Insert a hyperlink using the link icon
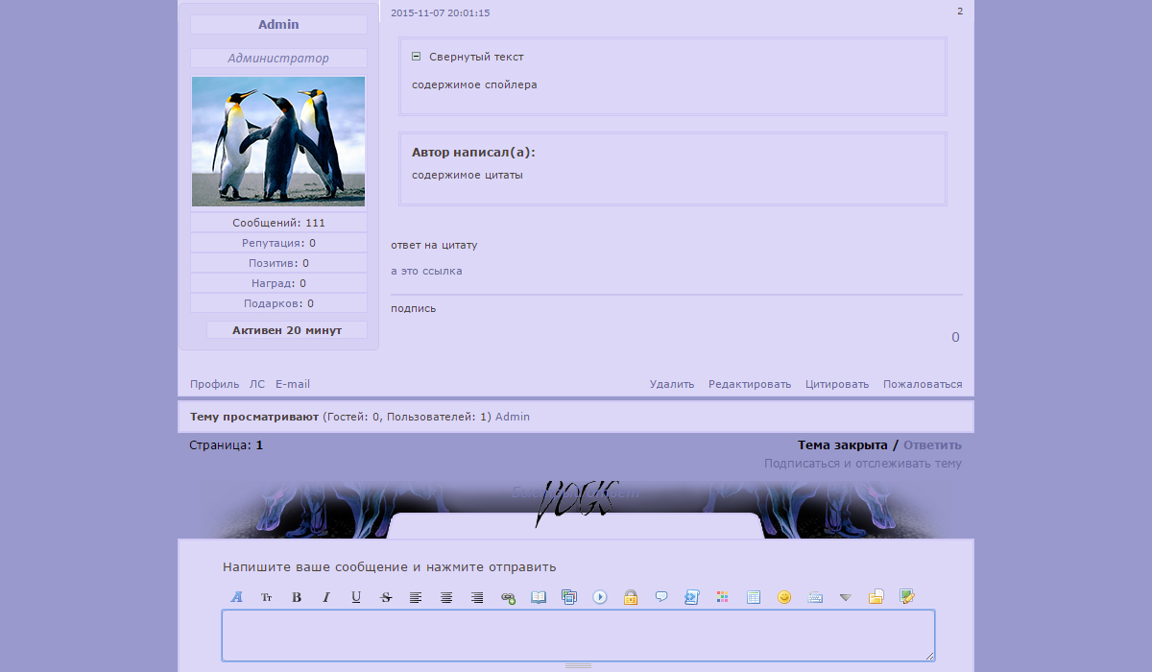 pos(508,597)
